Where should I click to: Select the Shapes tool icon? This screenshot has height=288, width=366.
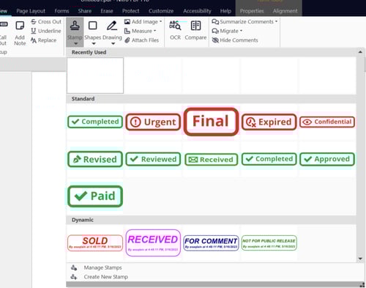pyautogui.click(x=93, y=26)
